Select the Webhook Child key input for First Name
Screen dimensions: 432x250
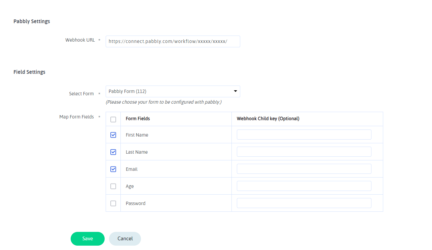pyautogui.click(x=304, y=134)
